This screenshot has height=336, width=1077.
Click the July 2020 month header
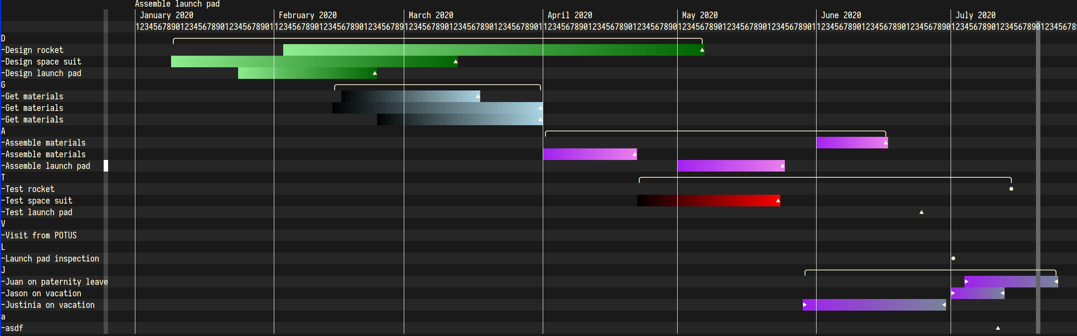pyautogui.click(x=976, y=15)
